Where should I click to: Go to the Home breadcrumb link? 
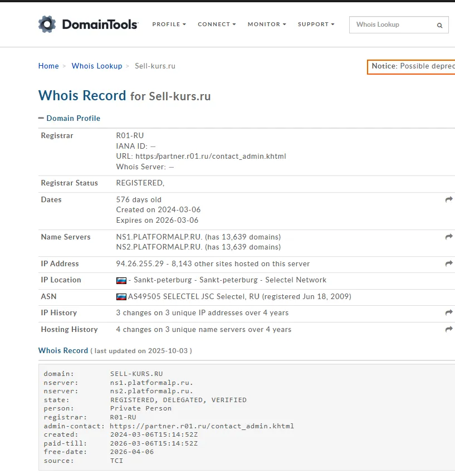[48, 66]
